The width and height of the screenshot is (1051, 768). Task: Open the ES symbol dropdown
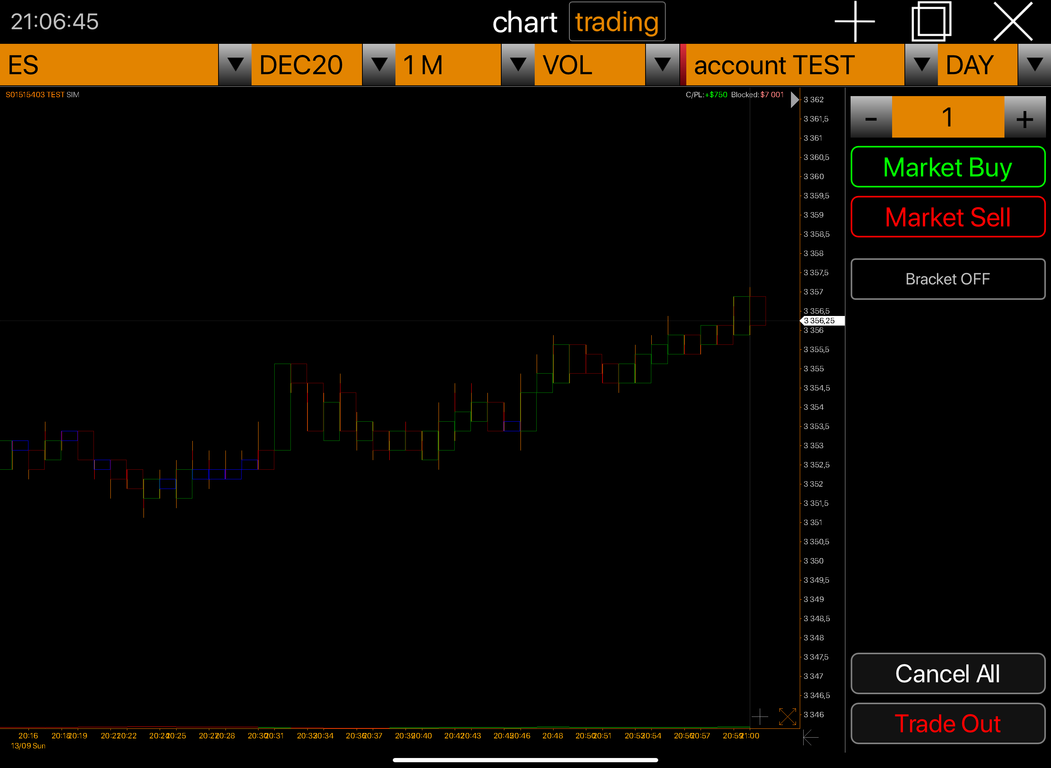[235, 65]
